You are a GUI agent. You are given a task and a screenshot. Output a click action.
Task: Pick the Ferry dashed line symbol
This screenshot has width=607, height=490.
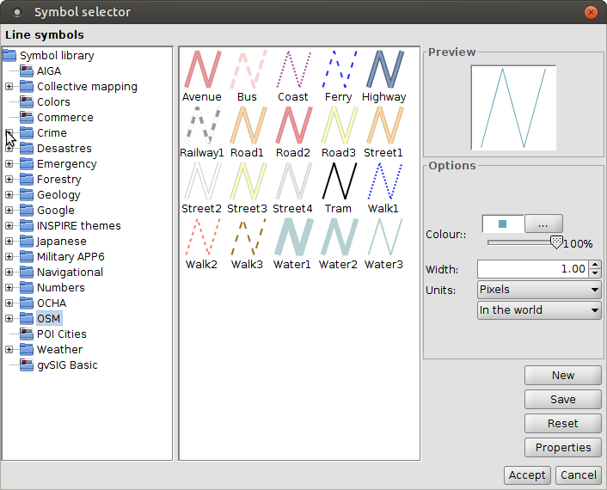pyautogui.click(x=338, y=70)
